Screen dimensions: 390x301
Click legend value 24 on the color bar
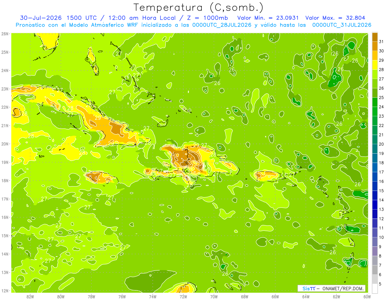382,107
